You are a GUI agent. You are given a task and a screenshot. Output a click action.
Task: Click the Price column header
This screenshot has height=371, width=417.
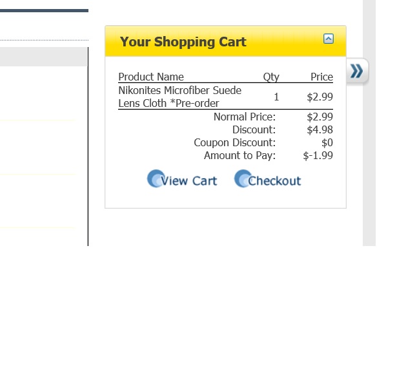click(x=321, y=77)
